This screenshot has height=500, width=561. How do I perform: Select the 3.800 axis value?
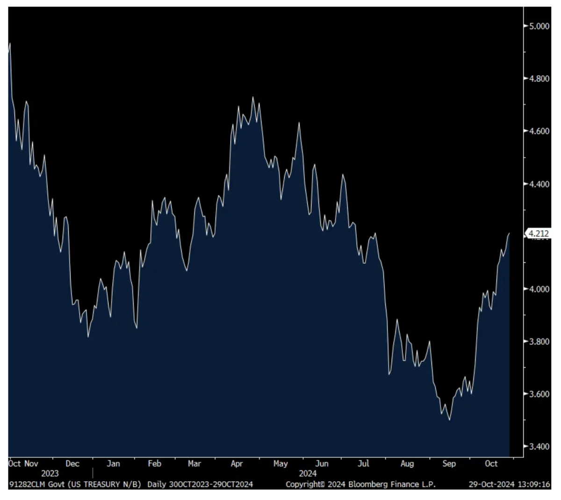point(539,341)
